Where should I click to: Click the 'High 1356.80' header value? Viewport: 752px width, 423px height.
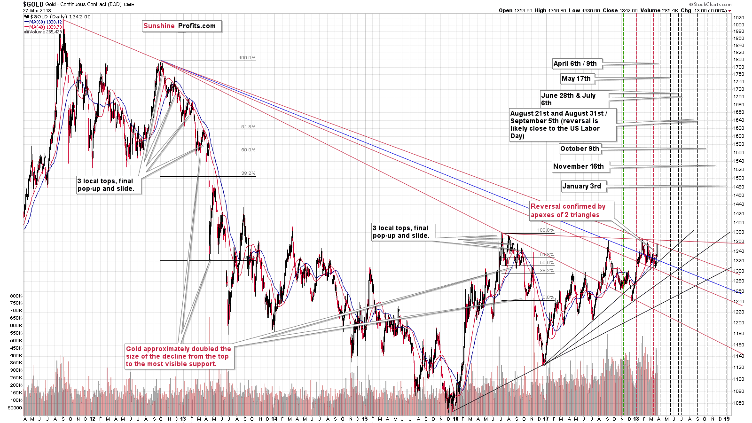(x=550, y=11)
